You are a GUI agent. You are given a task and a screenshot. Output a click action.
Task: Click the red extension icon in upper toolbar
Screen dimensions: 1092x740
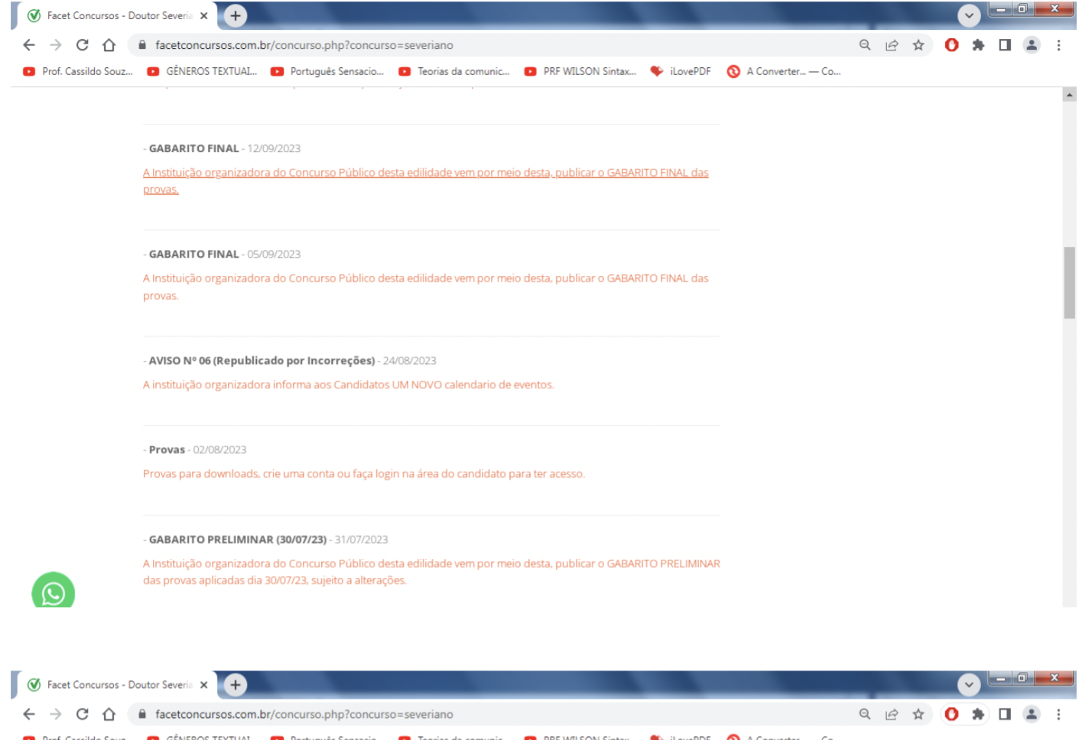[x=951, y=45]
